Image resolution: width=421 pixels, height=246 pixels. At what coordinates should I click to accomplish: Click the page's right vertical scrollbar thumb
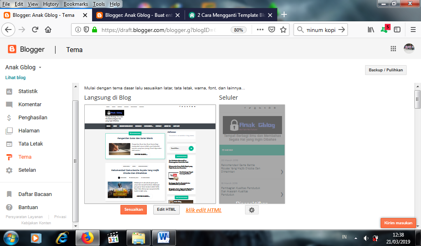[x=417, y=99]
